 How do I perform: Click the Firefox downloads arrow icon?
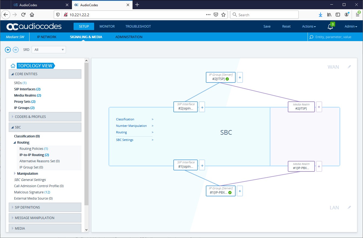[321, 15]
